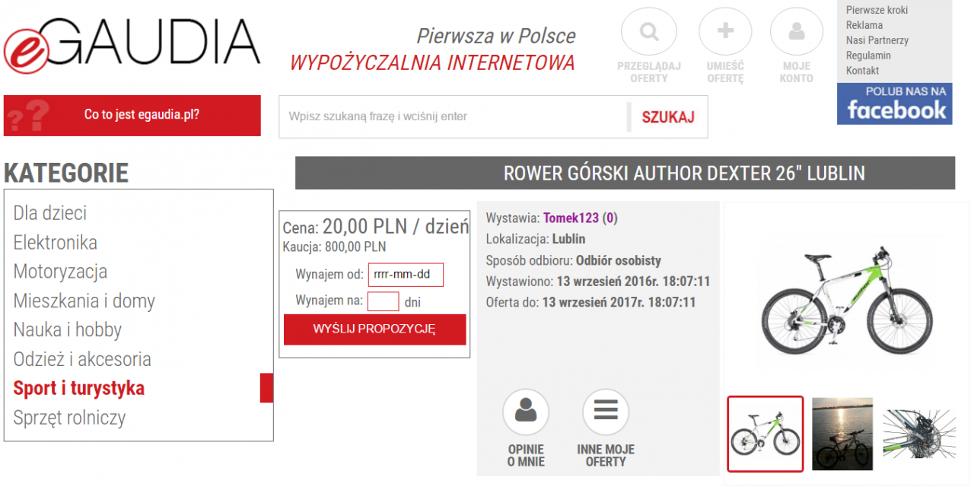The image size is (974, 487).
Task: Click the Wynajem od date field
Action: (x=406, y=275)
